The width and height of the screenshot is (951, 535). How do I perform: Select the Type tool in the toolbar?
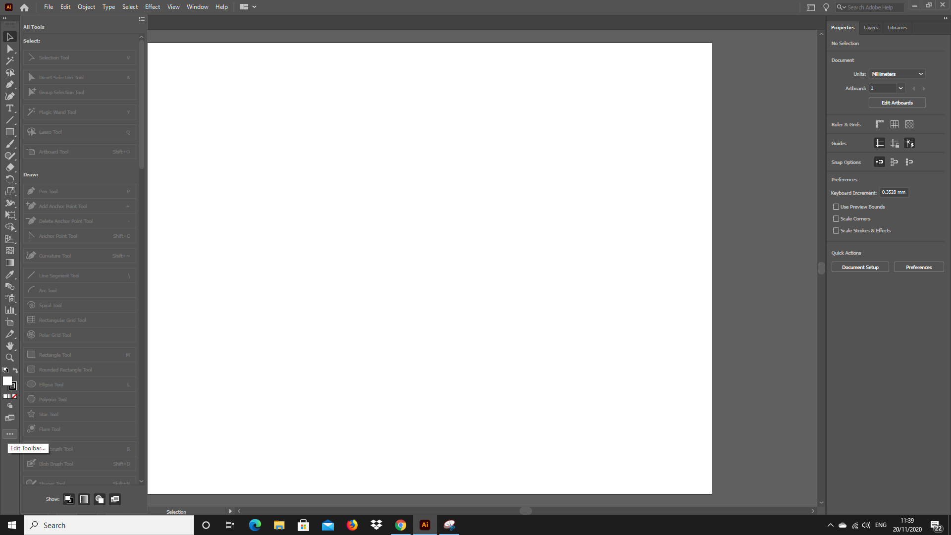(10, 108)
